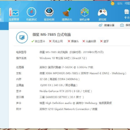Open the 论坛 forum link
130x130 pixels.
pyautogui.click(x=120, y=3)
